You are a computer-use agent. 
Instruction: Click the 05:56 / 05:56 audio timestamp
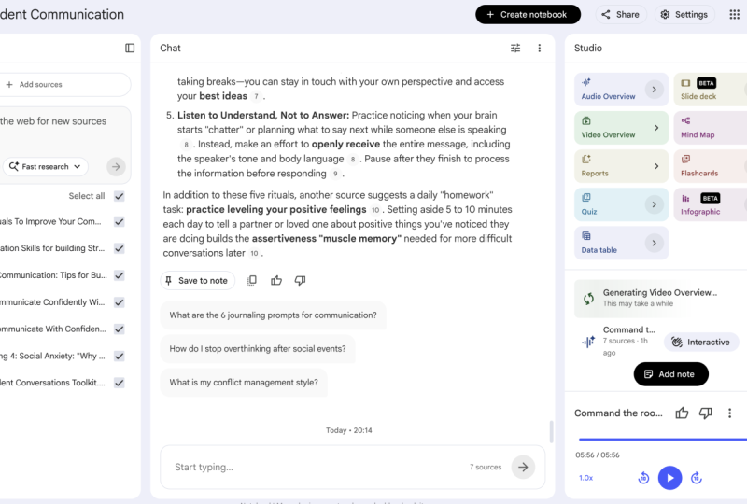click(x=598, y=455)
